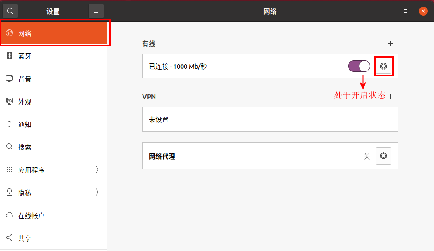This screenshot has height=251, width=434.
Task: Select 网络 in the sidebar
Action: tap(54, 33)
